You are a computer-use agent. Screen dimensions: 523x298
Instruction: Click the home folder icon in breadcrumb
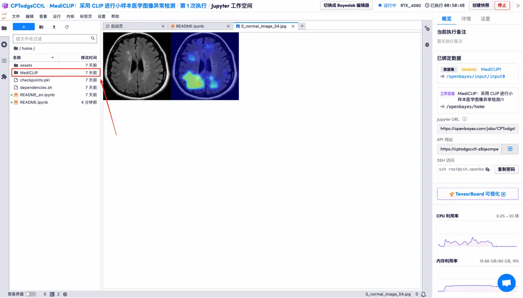coord(16,48)
